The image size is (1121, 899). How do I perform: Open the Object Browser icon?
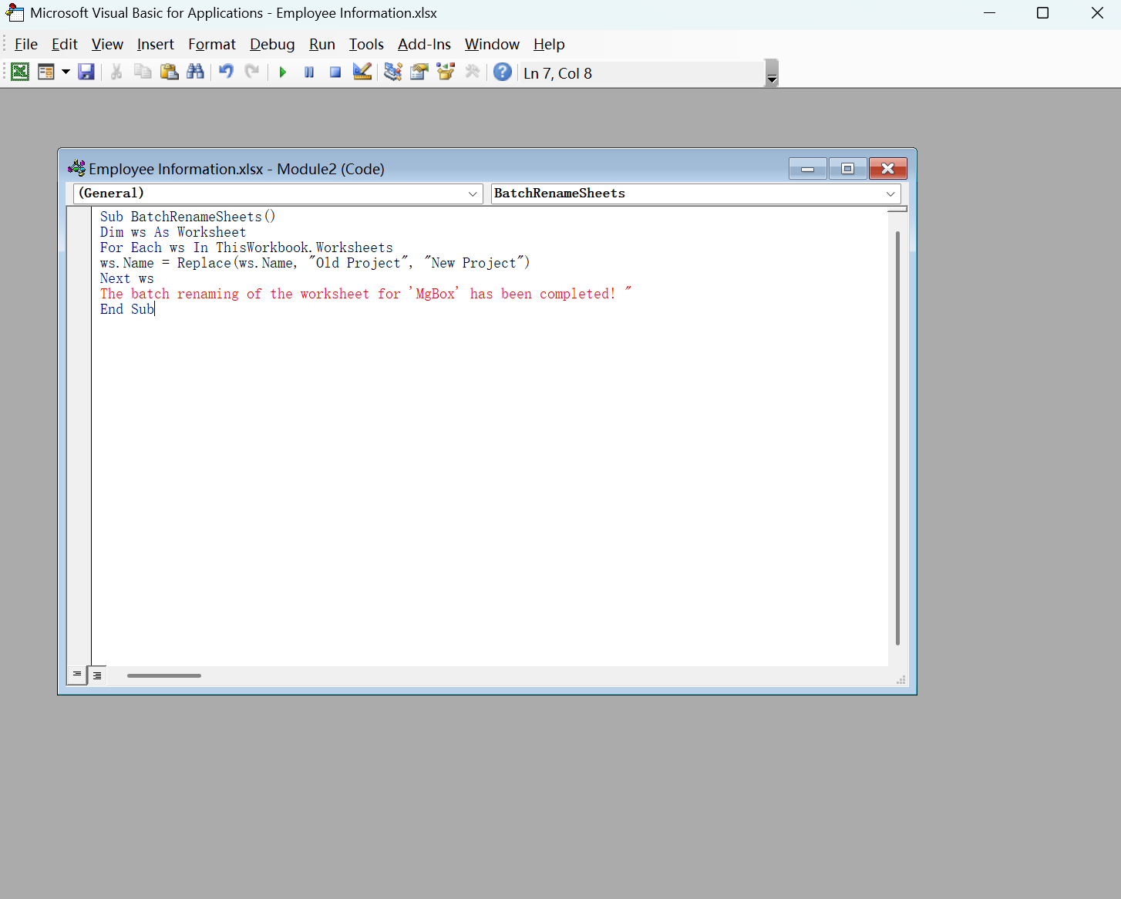click(x=446, y=72)
